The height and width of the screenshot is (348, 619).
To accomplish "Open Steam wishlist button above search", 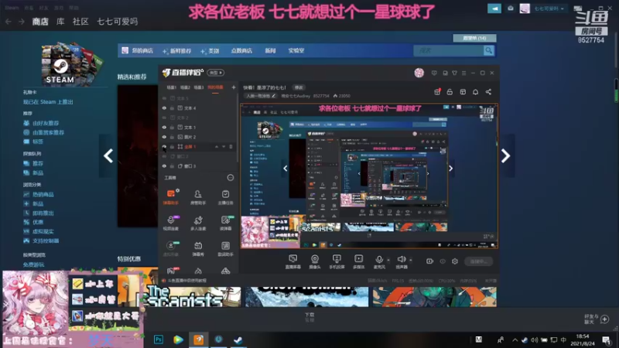I will coord(474,38).
